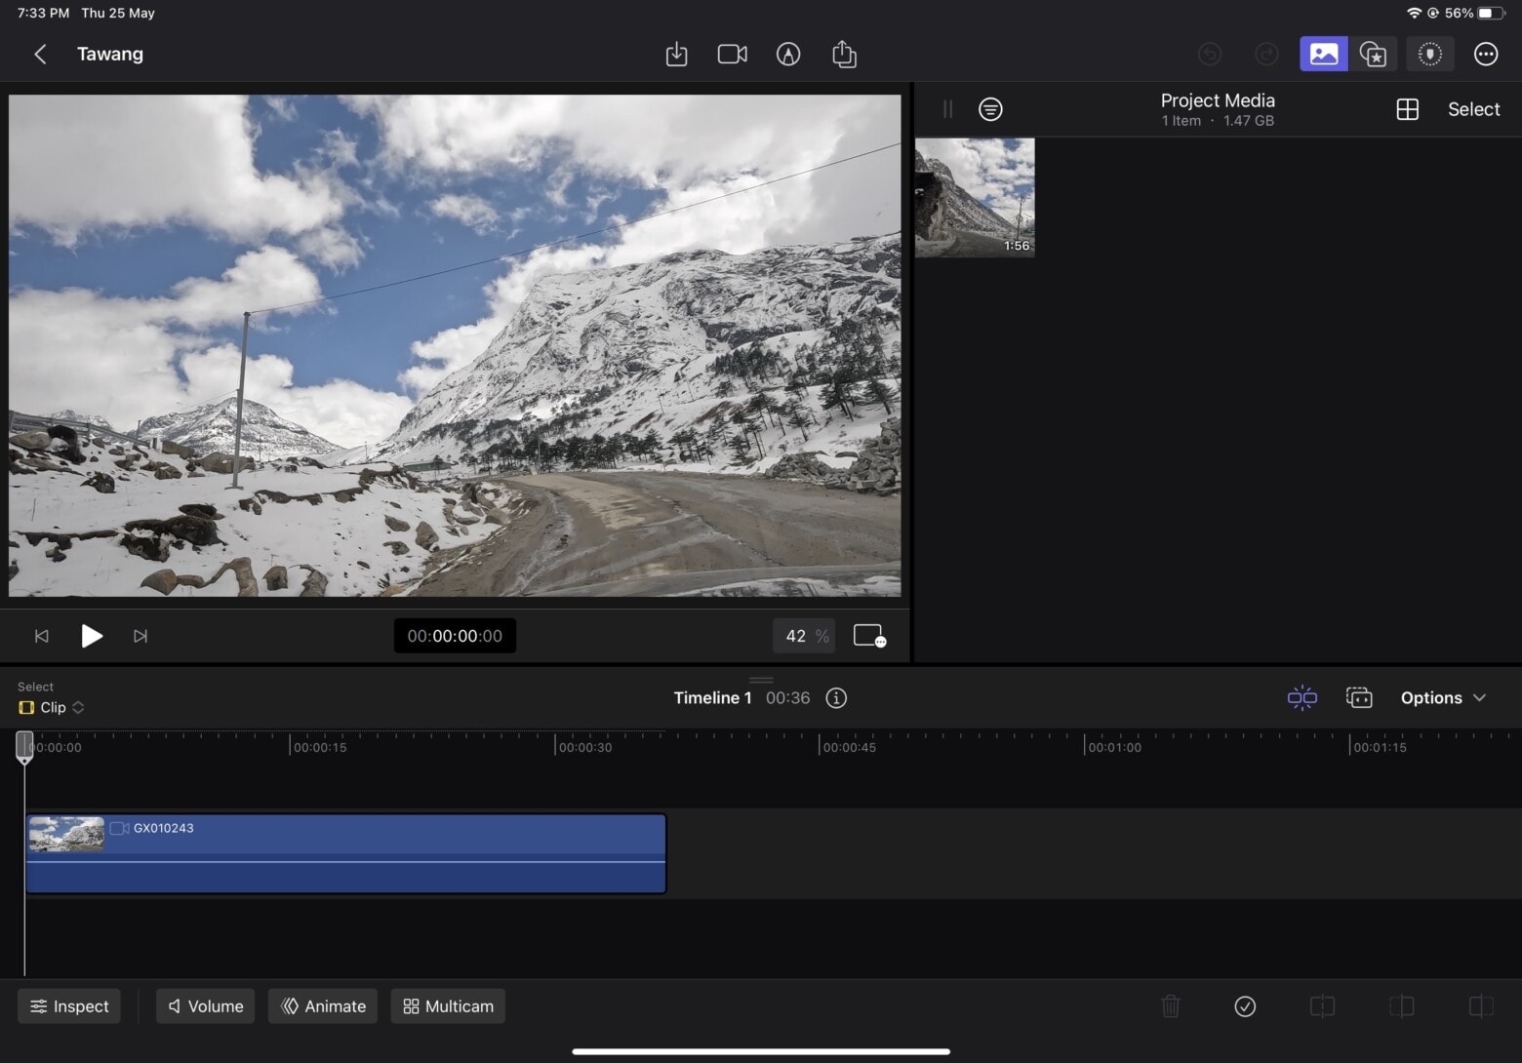Open the Multicam button

click(x=448, y=1005)
